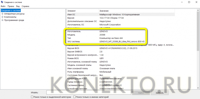This screenshot has height=99, width=200.
Task: Click the scrollbar down arrow
Action: click(x=198, y=88)
